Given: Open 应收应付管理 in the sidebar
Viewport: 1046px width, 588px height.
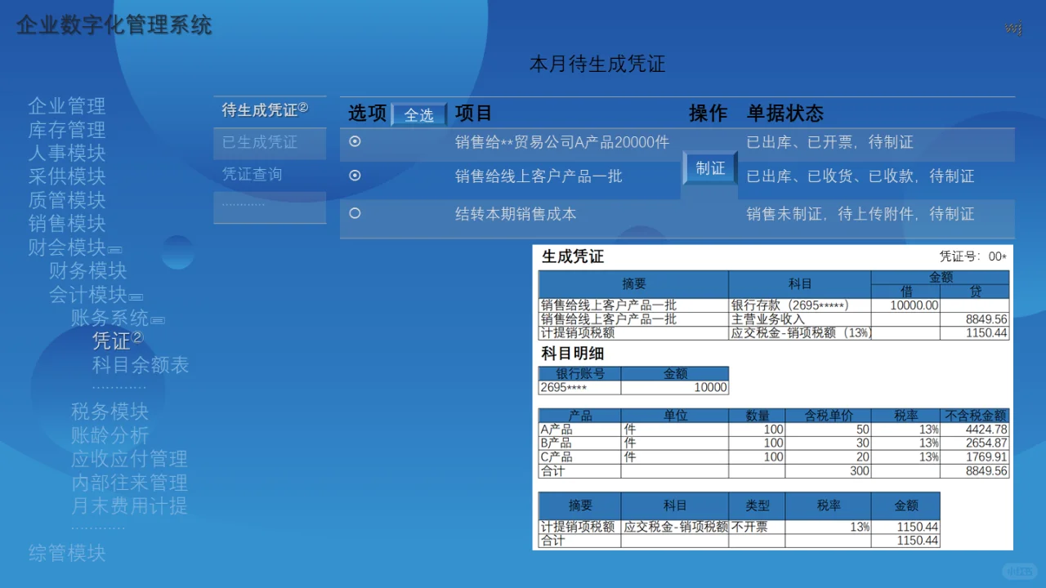Looking at the screenshot, I should (129, 459).
